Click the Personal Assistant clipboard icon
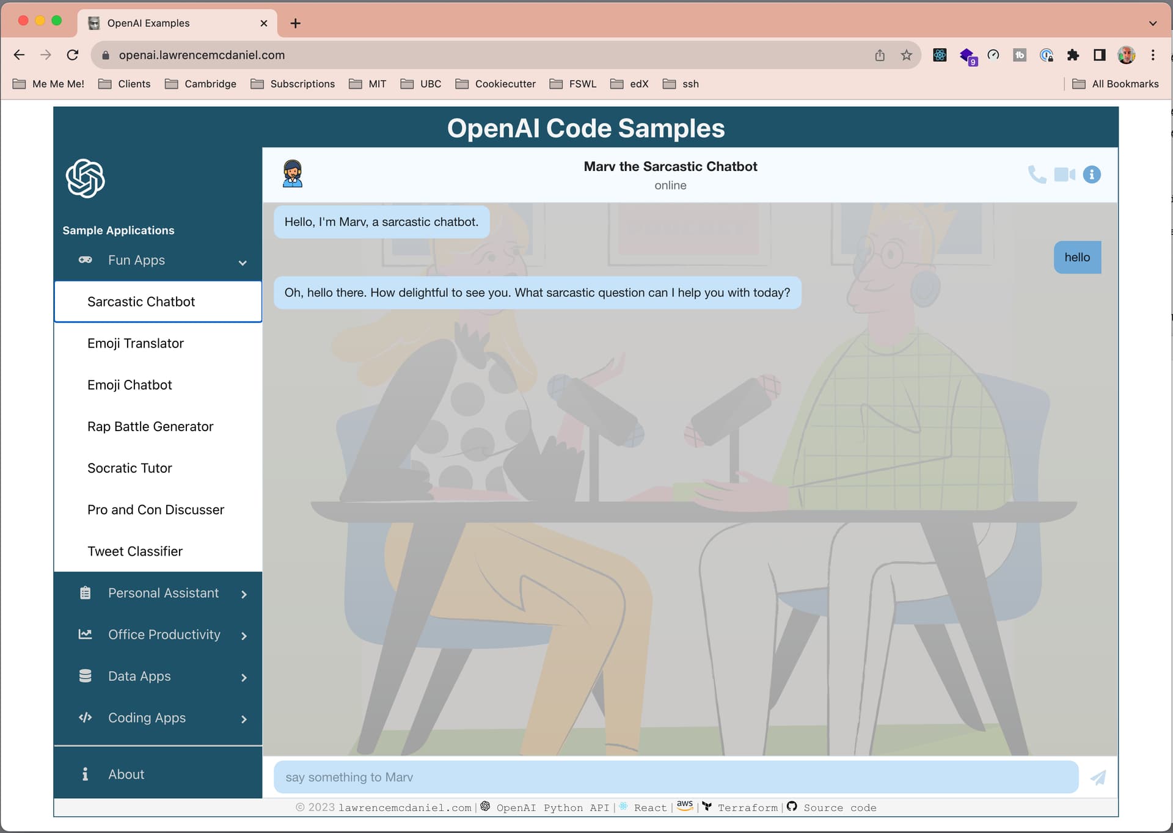This screenshot has height=833, width=1173. pos(86,593)
